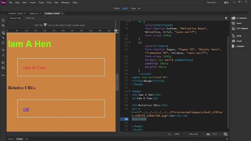Click the Live view vertical scrollbar thumb

coord(117,82)
